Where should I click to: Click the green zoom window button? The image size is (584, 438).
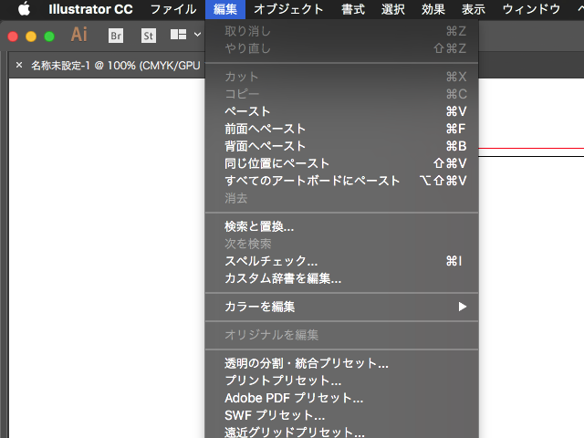(49, 36)
